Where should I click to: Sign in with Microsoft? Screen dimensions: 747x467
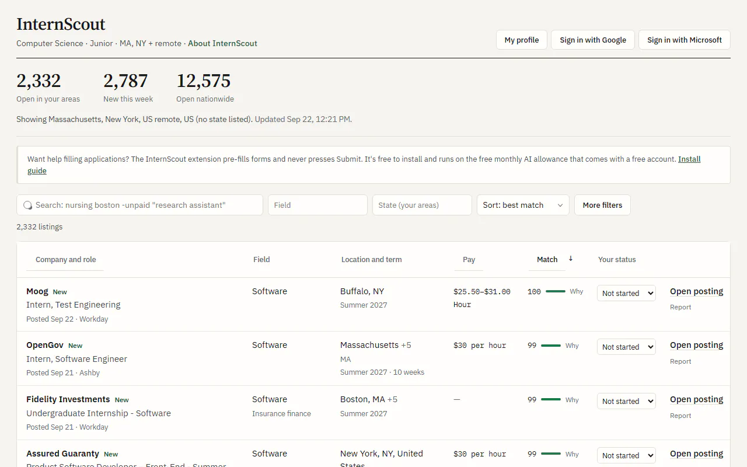[x=685, y=40]
